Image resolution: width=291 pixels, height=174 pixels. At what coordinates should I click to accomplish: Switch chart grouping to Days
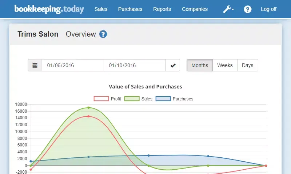click(248, 65)
